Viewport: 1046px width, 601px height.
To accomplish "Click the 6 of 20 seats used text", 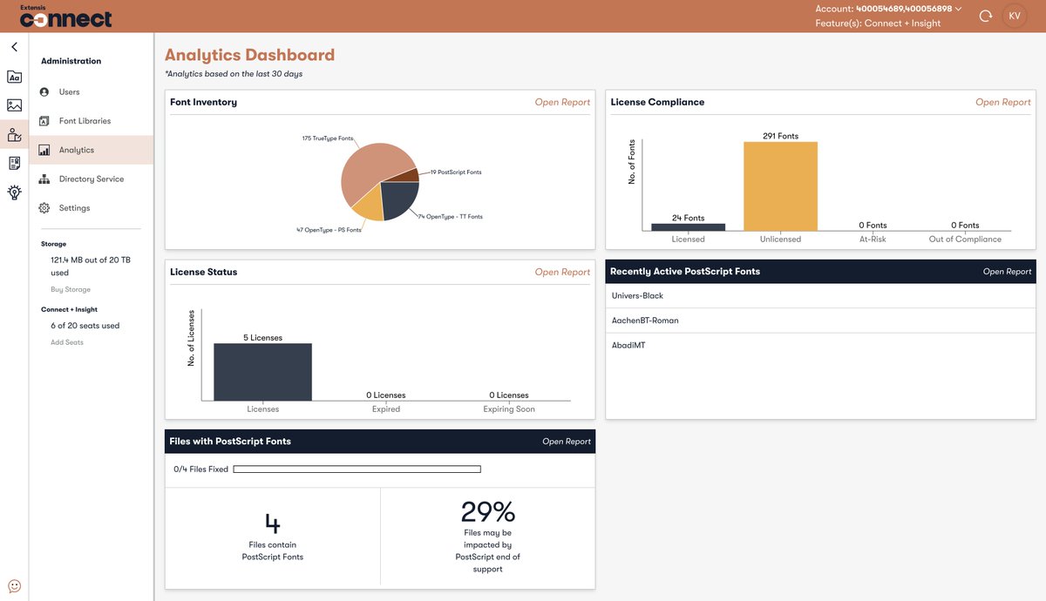I will point(85,326).
